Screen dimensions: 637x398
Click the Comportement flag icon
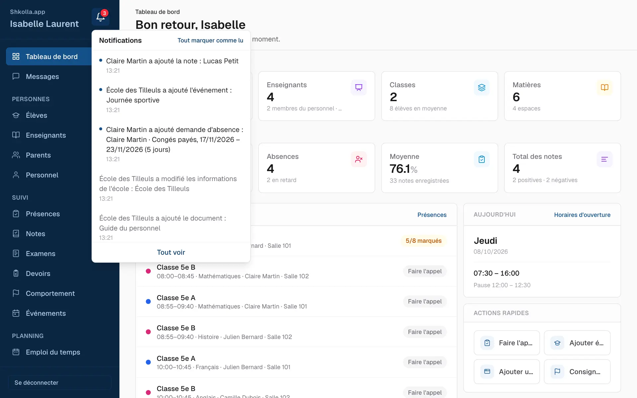(x=16, y=293)
